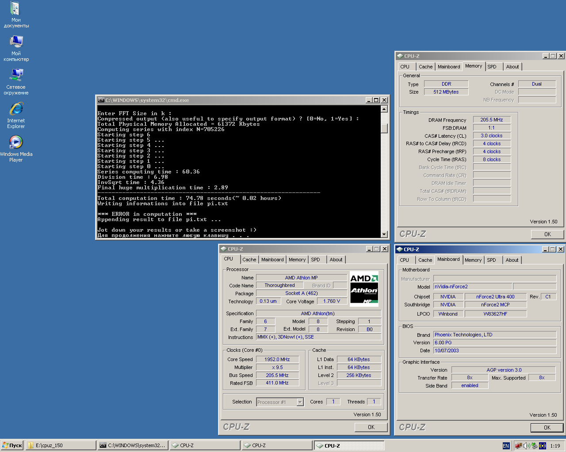This screenshot has width=566, height=452.
Task: Click the BIOS Date 10/07/2003 field
Action: (x=495, y=350)
